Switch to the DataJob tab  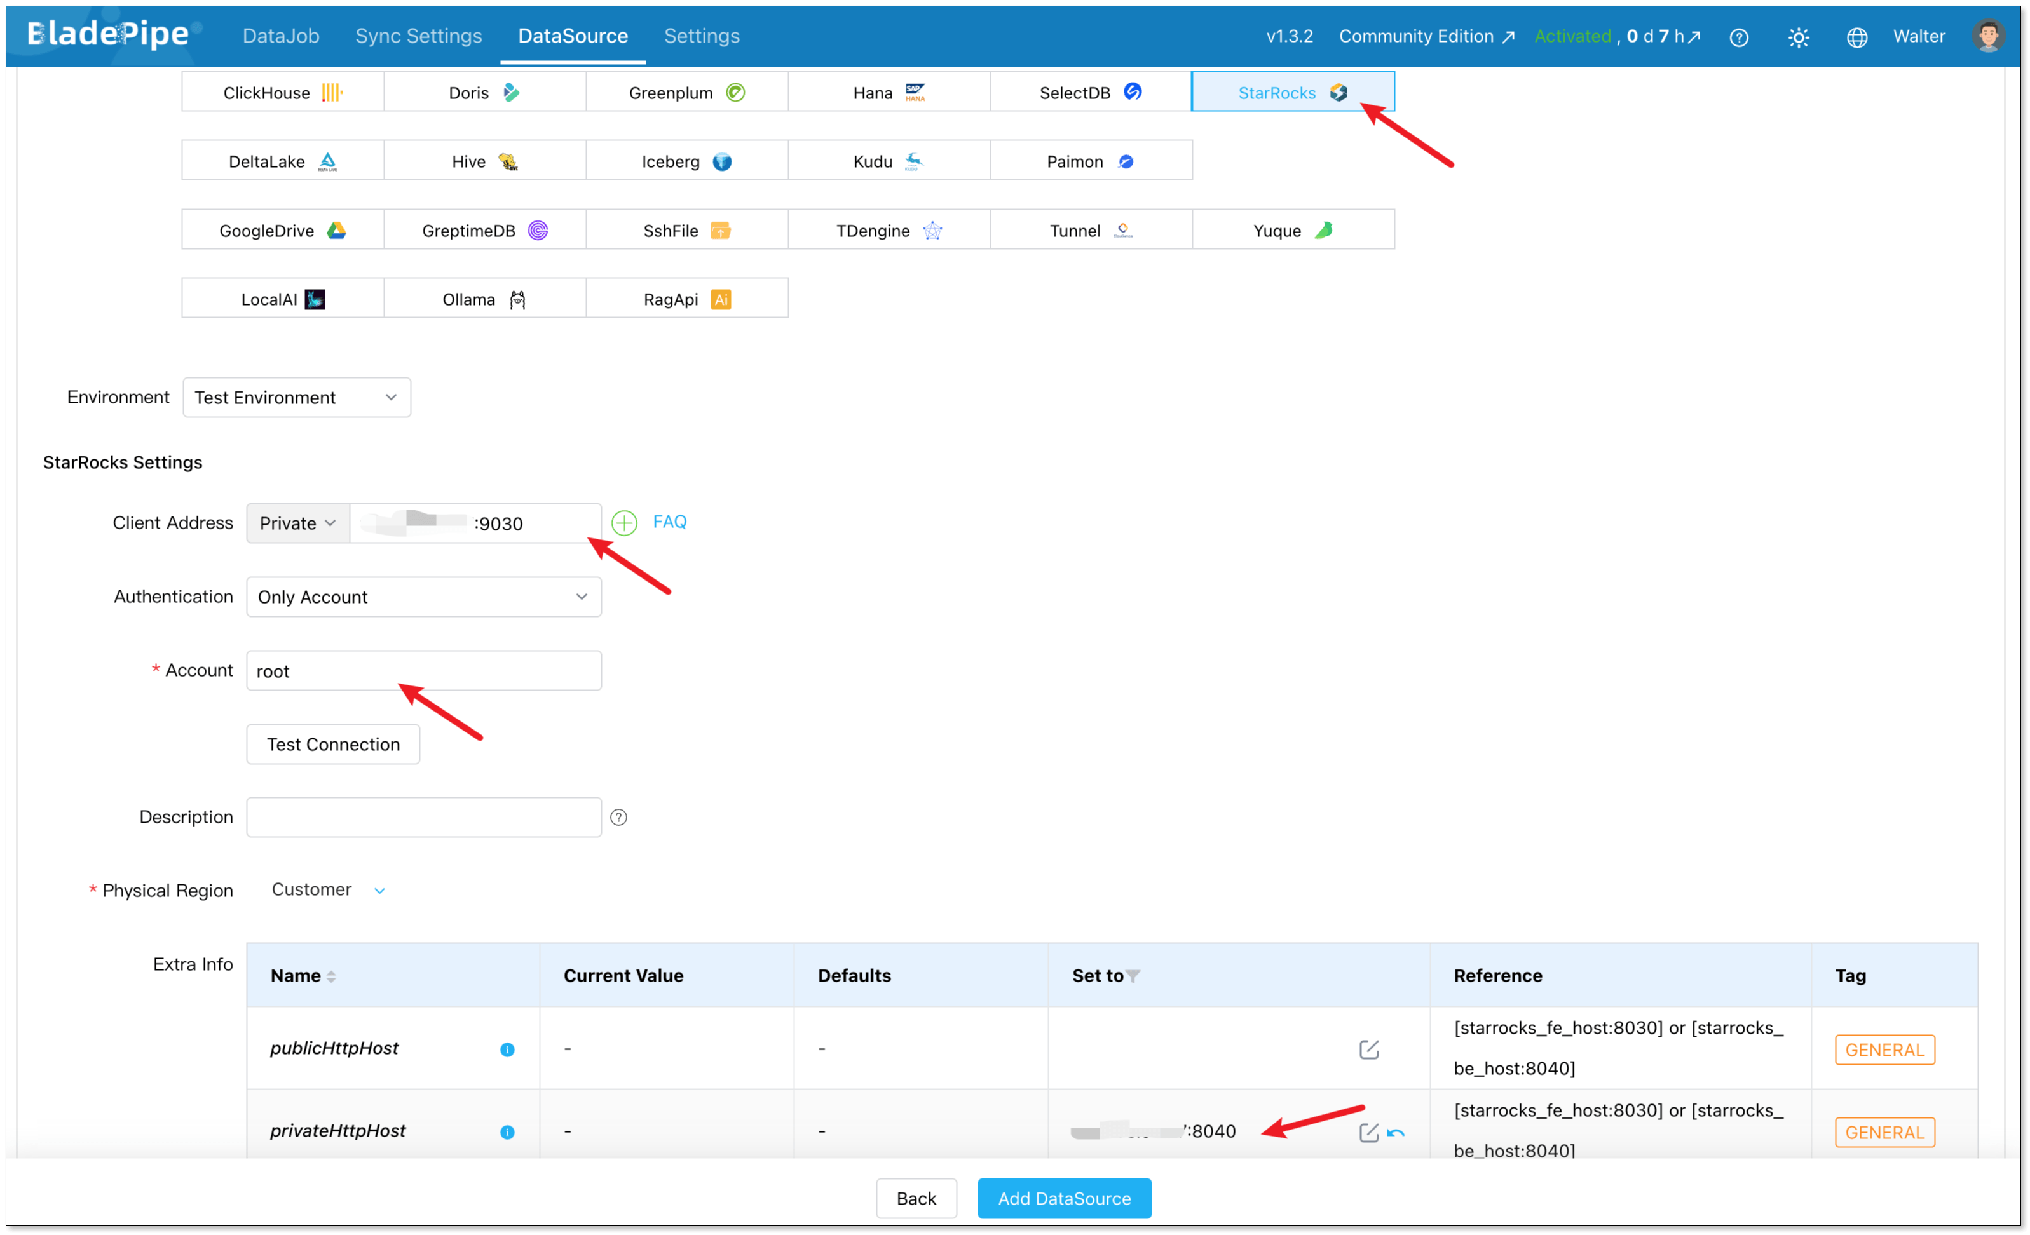coord(280,36)
